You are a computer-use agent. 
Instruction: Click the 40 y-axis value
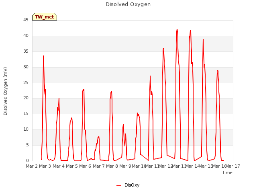26,36
